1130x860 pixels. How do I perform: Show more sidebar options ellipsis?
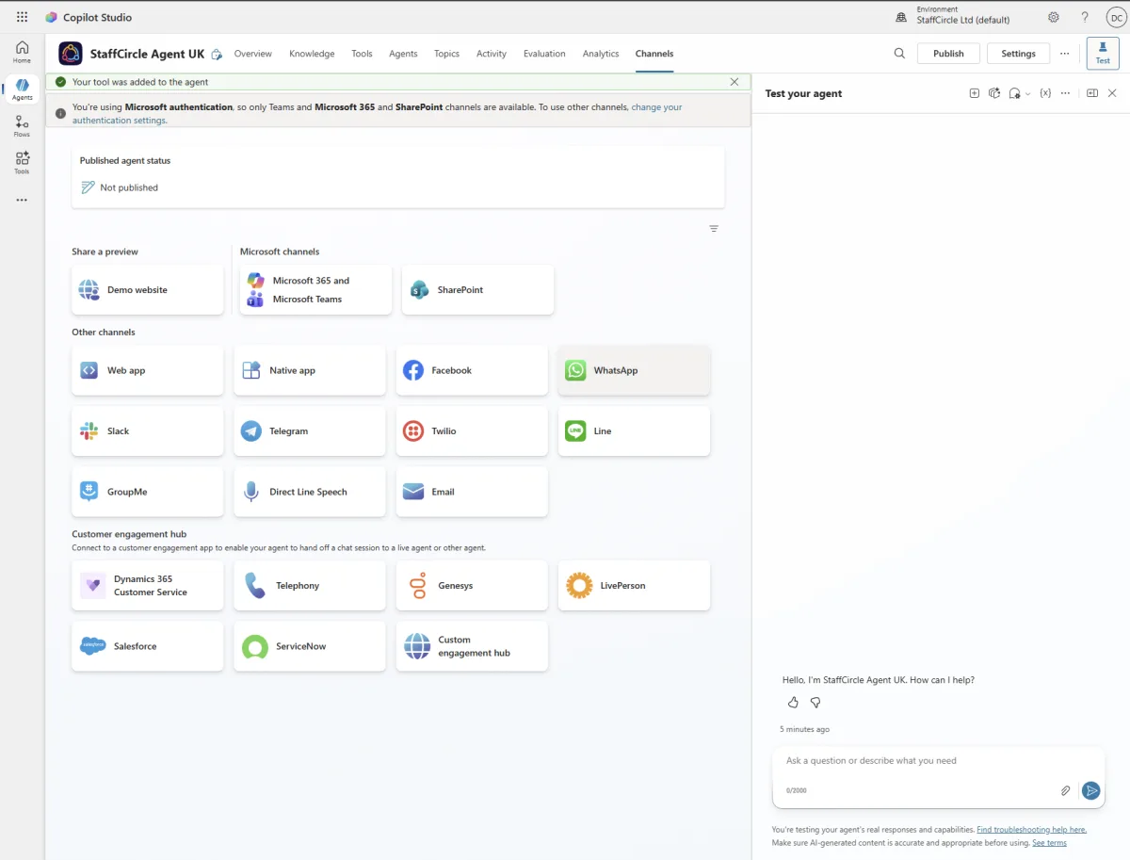pos(22,200)
